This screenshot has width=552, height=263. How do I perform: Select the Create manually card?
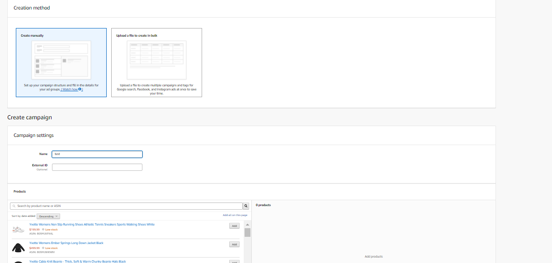(x=61, y=62)
